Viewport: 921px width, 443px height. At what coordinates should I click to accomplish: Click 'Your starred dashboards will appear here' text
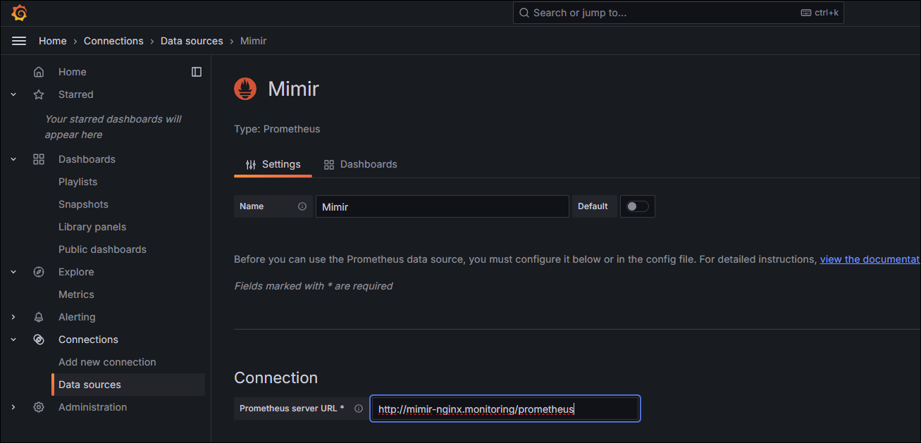click(x=113, y=127)
